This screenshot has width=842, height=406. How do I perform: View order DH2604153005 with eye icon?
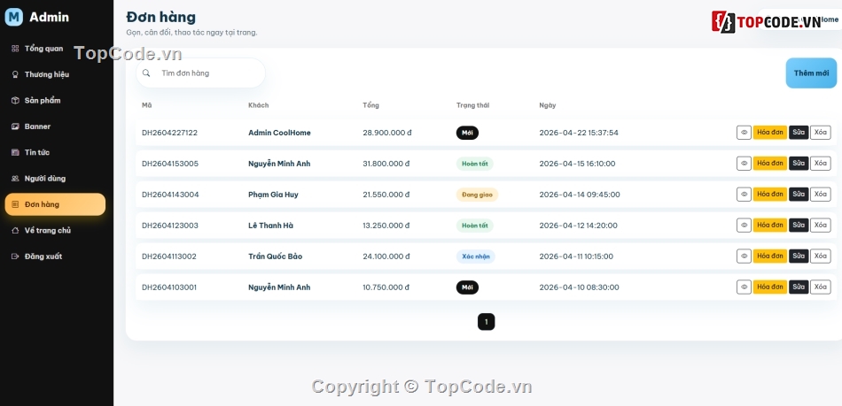tap(744, 164)
